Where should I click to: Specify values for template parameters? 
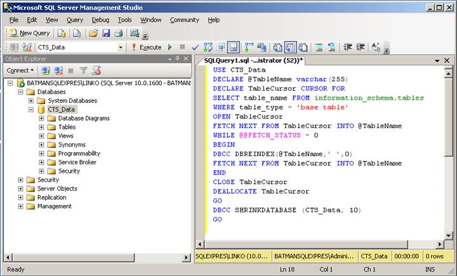pyautogui.click(x=376, y=47)
